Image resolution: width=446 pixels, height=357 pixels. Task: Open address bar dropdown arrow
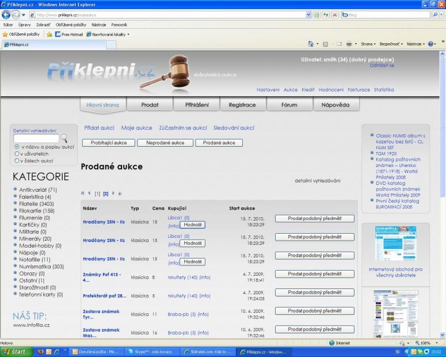[x=308, y=15]
